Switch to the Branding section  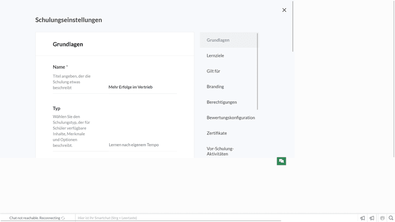point(215,87)
